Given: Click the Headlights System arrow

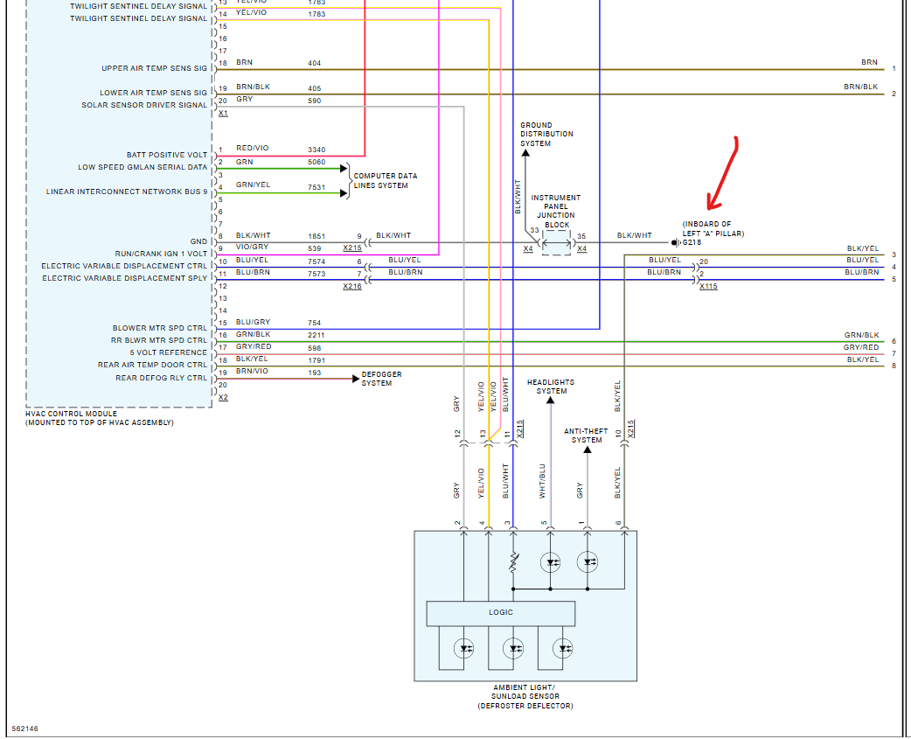Looking at the screenshot, I should [550, 401].
